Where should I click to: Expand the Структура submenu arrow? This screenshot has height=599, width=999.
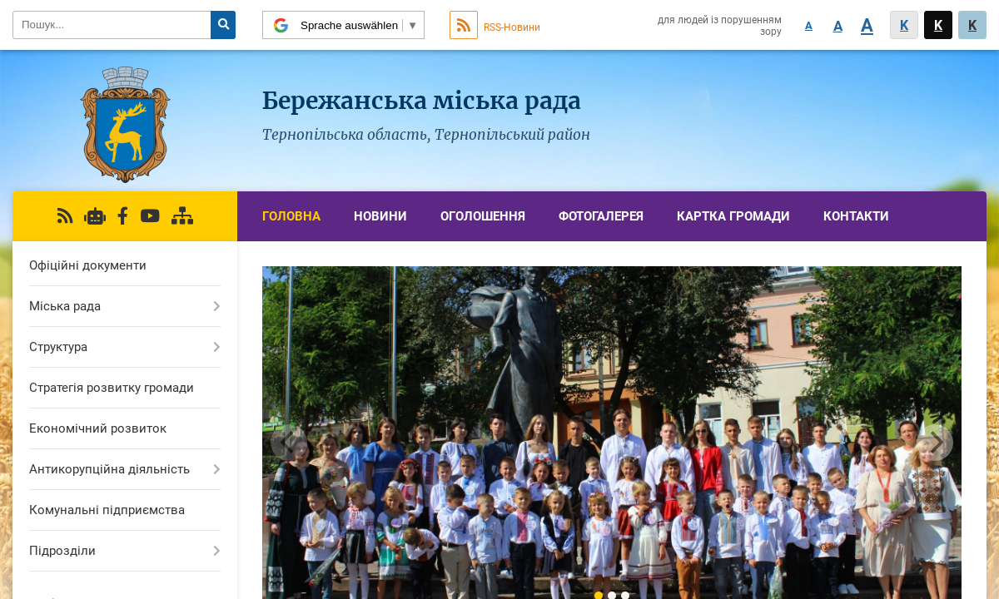pyautogui.click(x=216, y=347)
